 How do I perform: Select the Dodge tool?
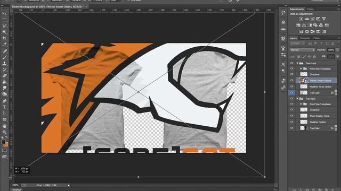pyautogui.click(x=4, y=94)
